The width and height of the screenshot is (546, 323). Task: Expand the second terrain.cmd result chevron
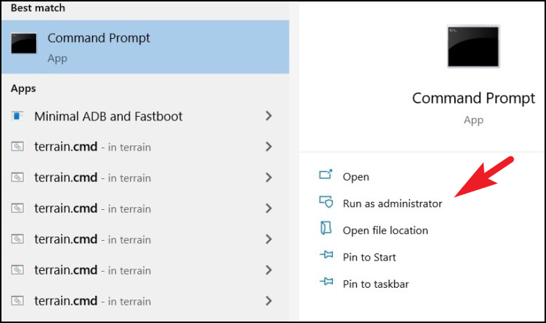(268, 178)
